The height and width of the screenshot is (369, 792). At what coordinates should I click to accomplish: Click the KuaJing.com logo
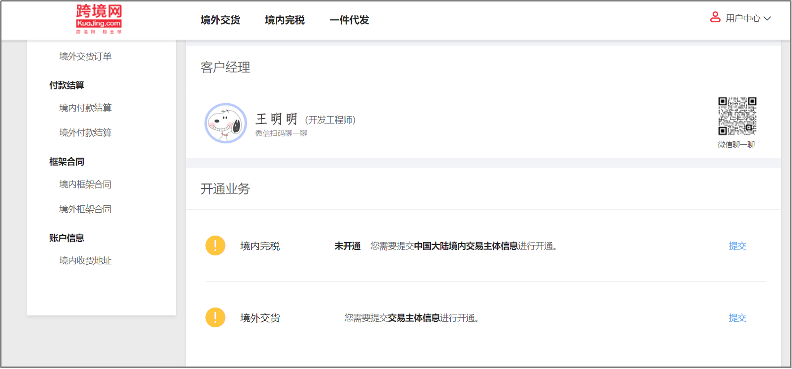coord(99,19)
